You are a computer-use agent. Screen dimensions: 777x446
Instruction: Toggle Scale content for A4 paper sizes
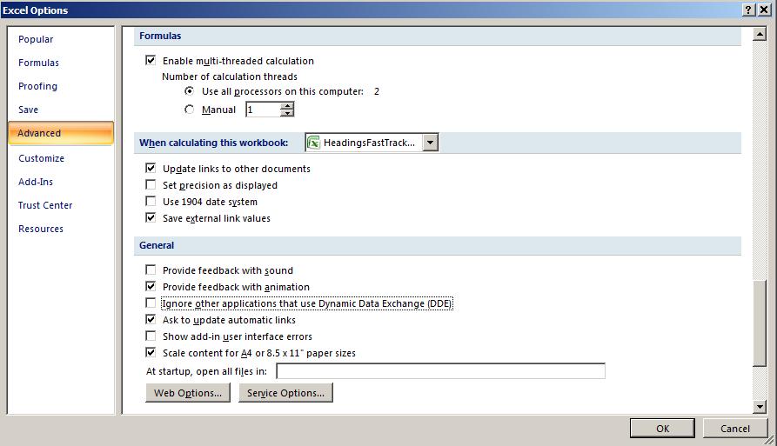(x=151, y=353)
